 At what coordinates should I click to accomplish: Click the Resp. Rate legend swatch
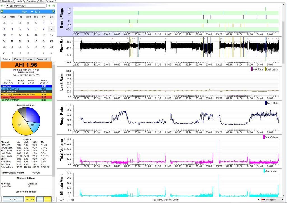pyautogui.click(x=266, y=103)
